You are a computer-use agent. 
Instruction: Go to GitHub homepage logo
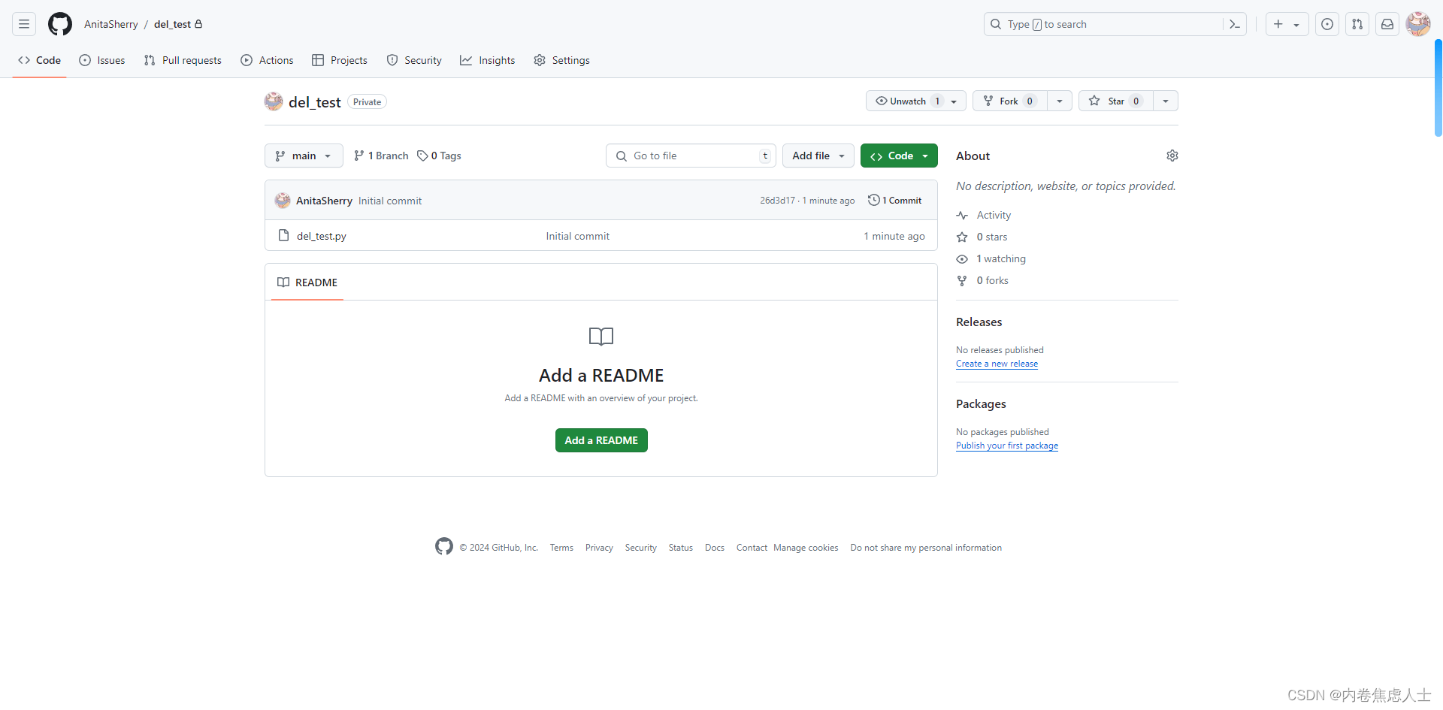click(60, 24)
